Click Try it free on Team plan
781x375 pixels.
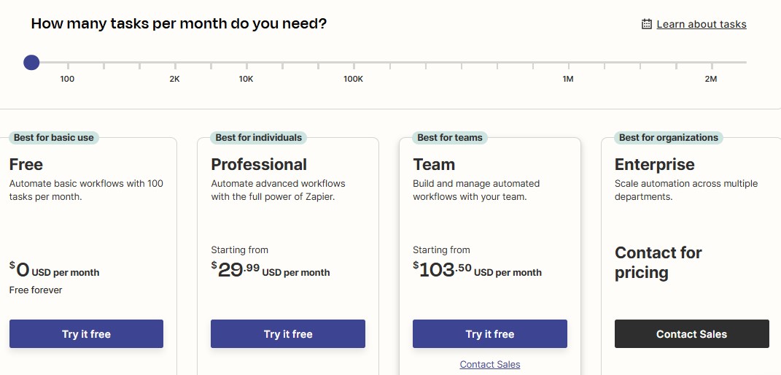click(x=489, y=333)
